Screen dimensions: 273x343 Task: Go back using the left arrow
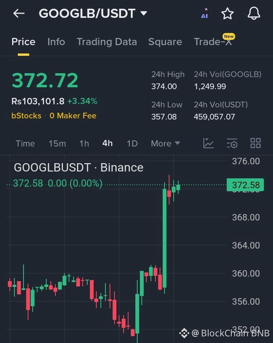pos(19,13)
